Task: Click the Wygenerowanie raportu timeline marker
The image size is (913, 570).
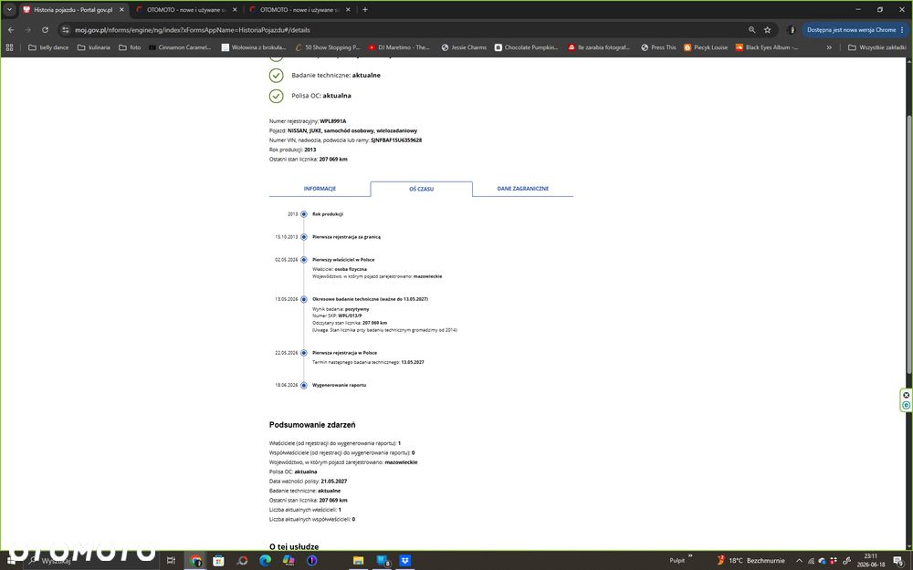Action: click(x=303, y=385)
